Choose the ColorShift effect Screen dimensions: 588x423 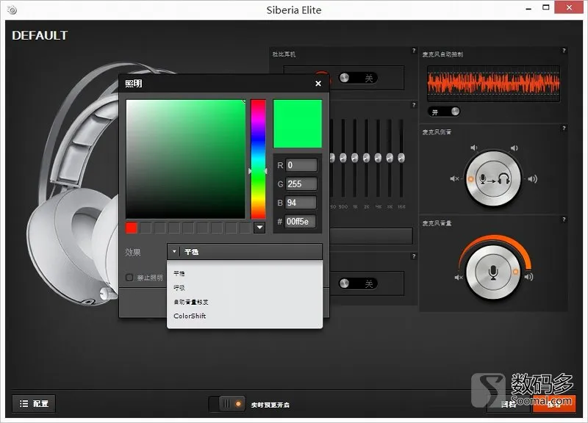click(x=190, y=316)
